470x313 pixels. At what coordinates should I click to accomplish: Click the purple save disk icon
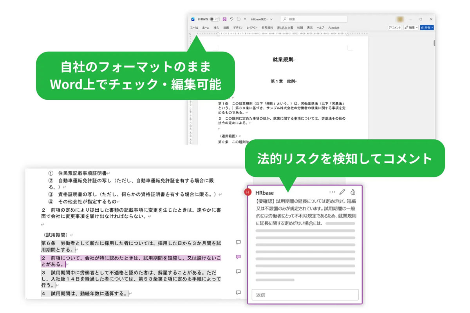224,19
